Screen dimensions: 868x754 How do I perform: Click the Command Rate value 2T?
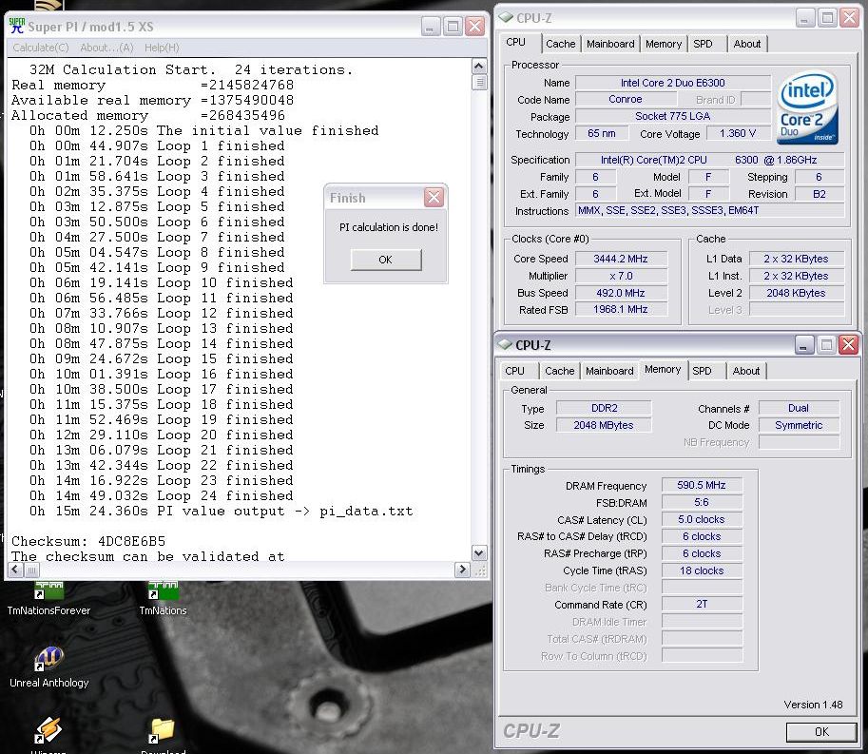pos(702,604)
